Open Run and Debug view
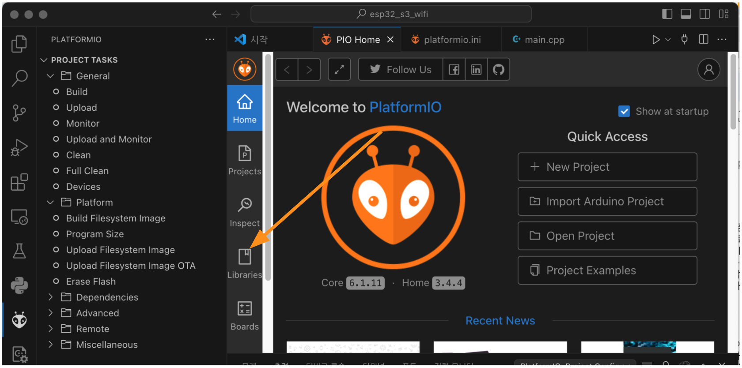The height and width of the screenshot is (368, 742). [19, 147]
